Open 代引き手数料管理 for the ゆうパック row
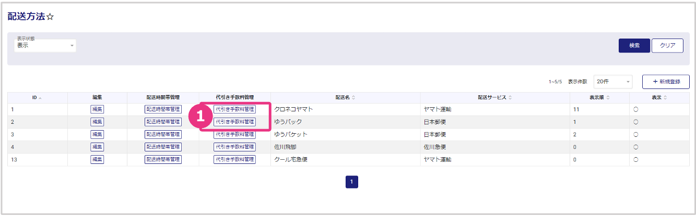The width and height of the screenshot is (696, 217). click(234, 122)
